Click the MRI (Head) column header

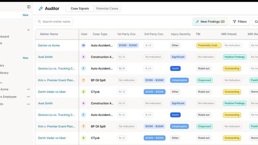229,34
